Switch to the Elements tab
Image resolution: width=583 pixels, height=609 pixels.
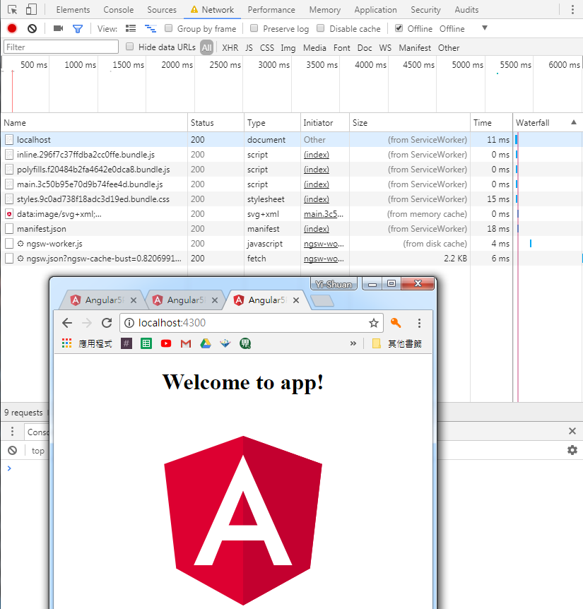coord(73,10)
